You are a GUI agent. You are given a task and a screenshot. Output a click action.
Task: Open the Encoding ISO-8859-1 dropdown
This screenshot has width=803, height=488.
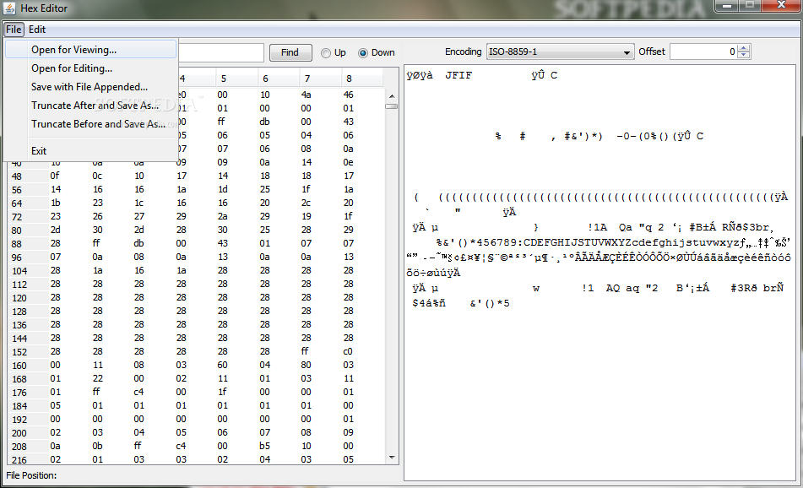tap(560, 52)
